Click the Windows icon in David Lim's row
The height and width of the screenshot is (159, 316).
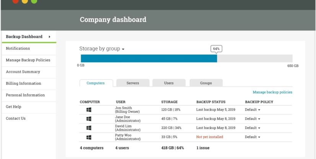coord(88,128)
